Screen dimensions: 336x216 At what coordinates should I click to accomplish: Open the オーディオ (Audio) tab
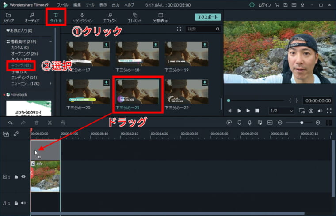pyautogui.click(x=32, y=18)
